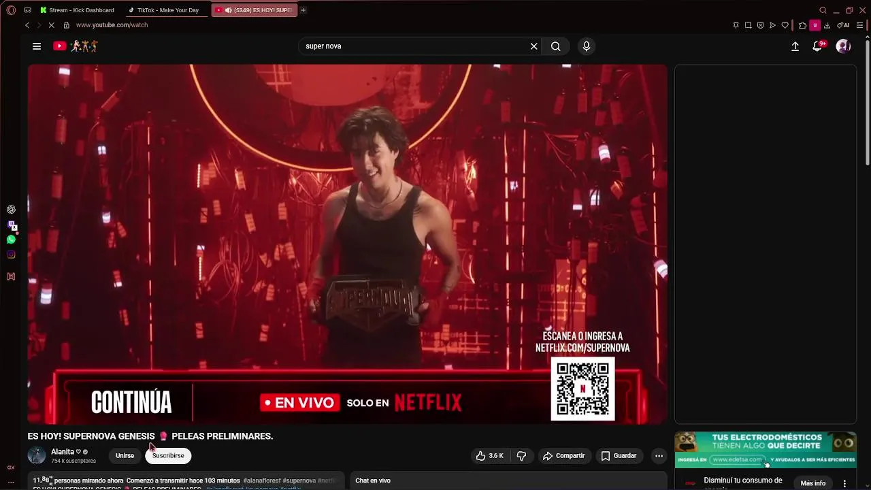The width and height of the screenshot is (871, 490).
Task: Click the Opera pinboard pin icon
Action: (x=736, y=25)
